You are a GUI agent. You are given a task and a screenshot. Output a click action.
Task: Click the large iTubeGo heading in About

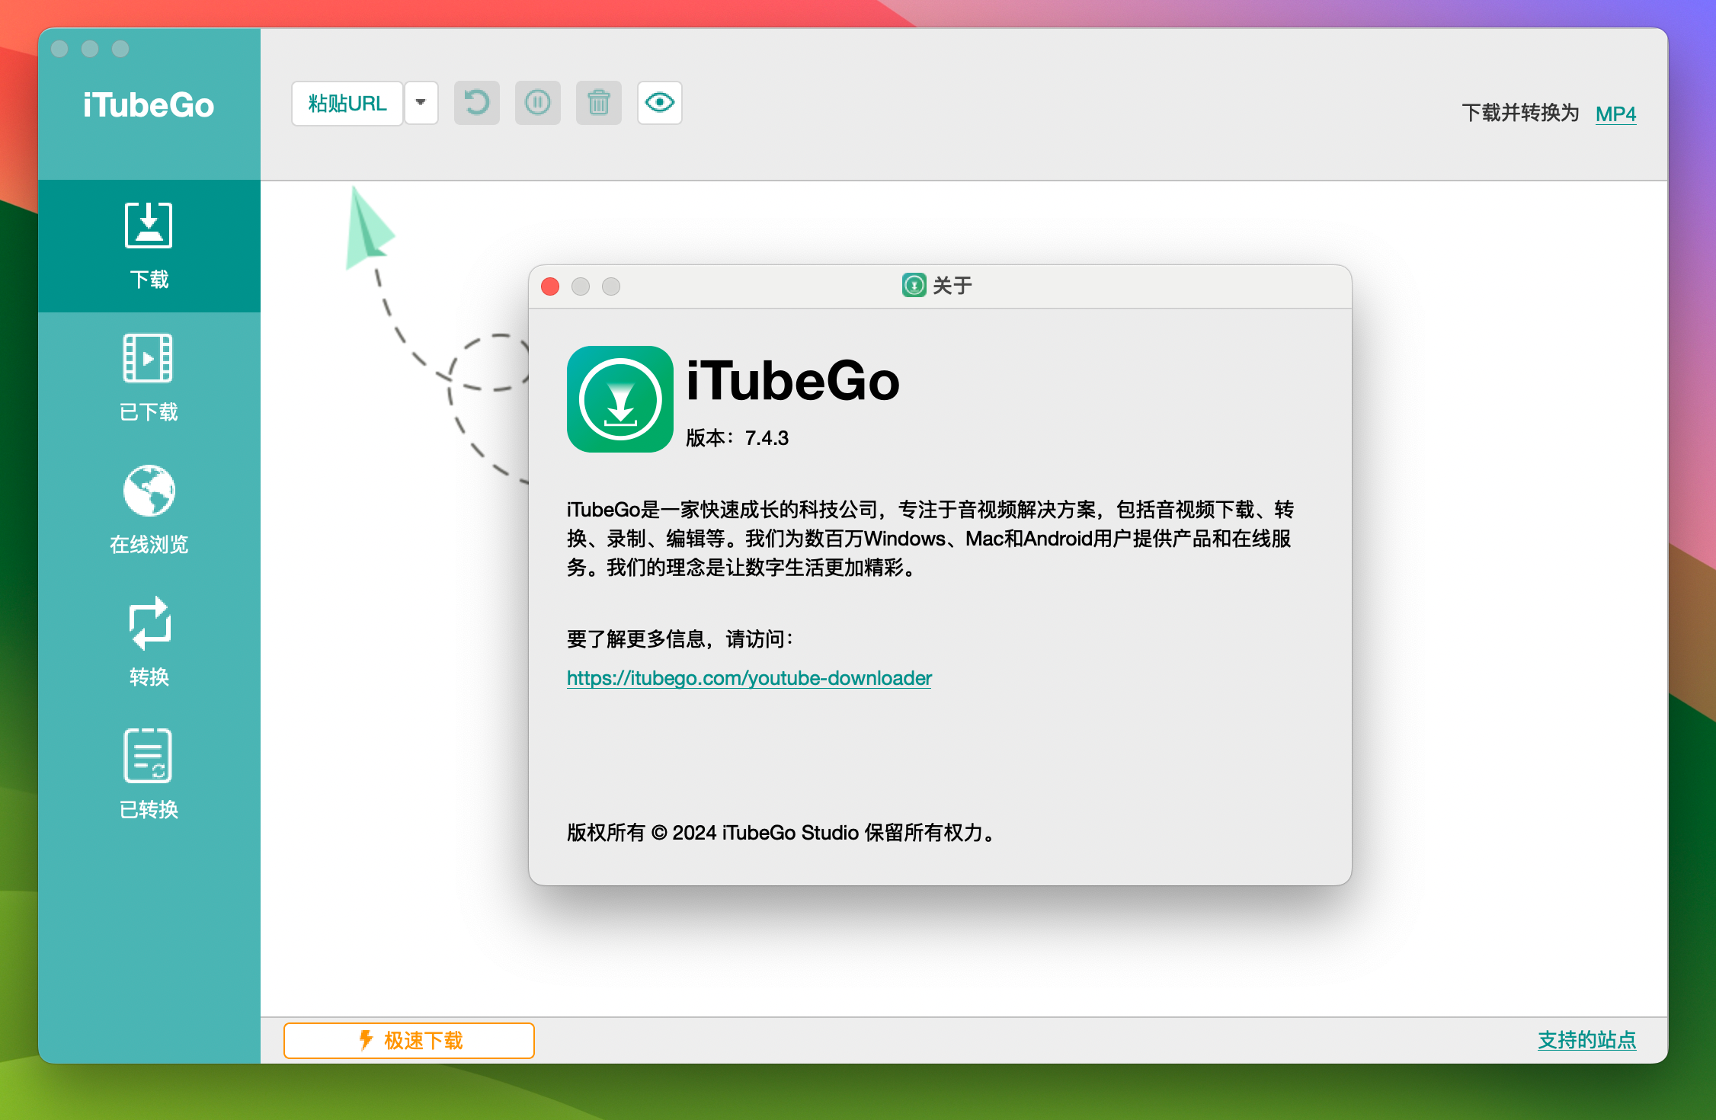792,381
